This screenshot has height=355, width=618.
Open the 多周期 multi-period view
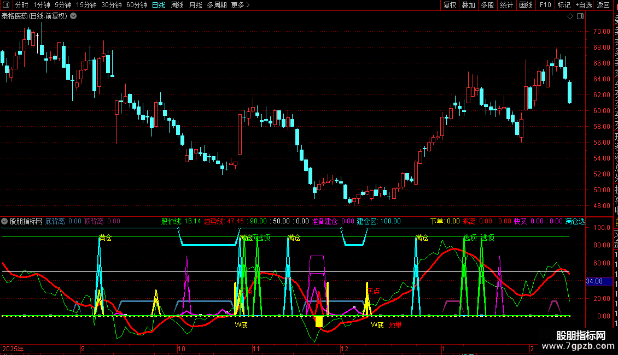coord(217,5)
